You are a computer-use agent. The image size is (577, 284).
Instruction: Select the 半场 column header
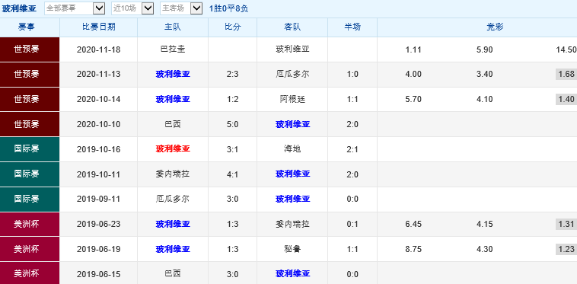(x=352, y=27)
